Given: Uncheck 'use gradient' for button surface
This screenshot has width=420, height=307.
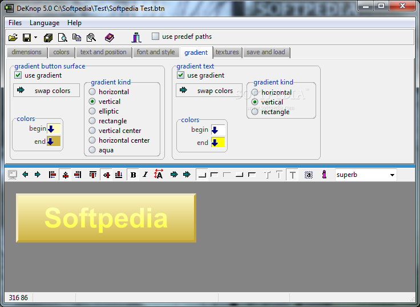Looking at the screenshot, I should click(18, 75).
